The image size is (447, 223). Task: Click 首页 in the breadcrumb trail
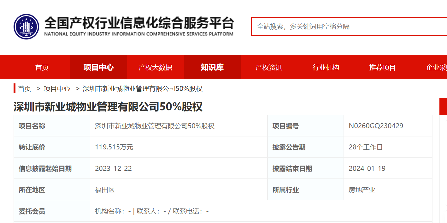[25, 89]
